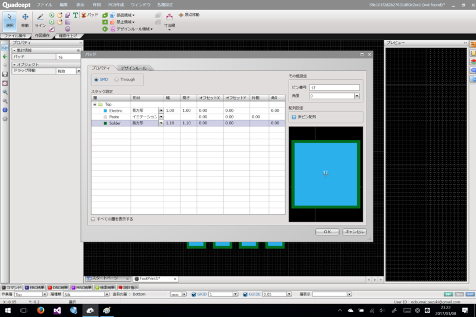476x317 pixels.
Task: Switch to the デザインルール tab
Action: [x=133, y=68]
